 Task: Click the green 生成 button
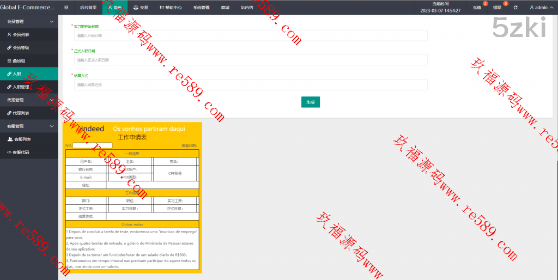coord(310,102)
